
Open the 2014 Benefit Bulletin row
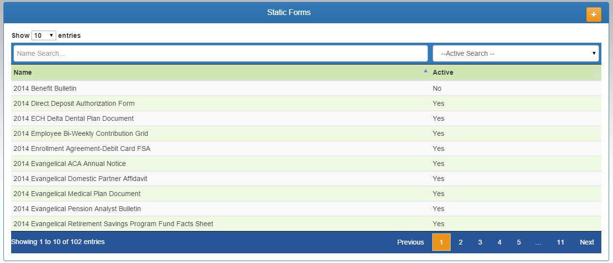(45, 88)
